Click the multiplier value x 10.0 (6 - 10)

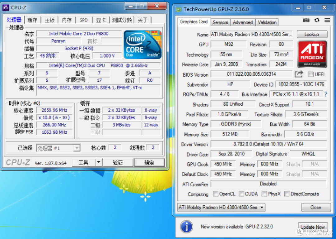54,117
